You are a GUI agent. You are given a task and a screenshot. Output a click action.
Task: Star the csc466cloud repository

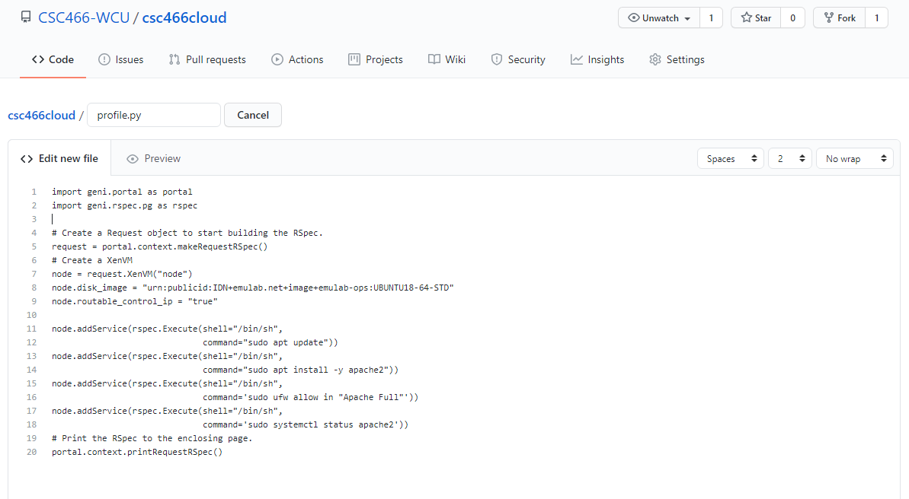click(x=756, y=18)
